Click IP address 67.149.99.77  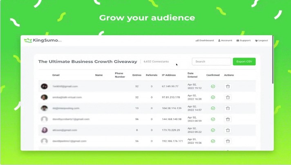pos(170,87)
